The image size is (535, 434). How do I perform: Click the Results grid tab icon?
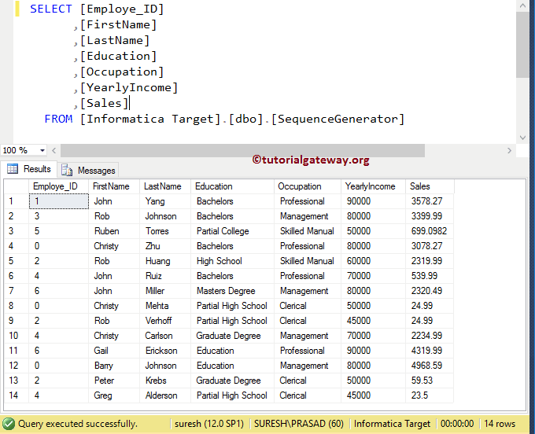click(x=13, y=169)
